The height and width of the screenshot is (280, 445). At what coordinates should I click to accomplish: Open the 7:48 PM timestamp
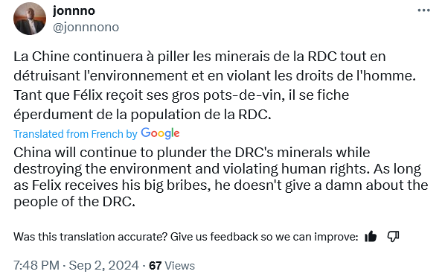[36, 266]
